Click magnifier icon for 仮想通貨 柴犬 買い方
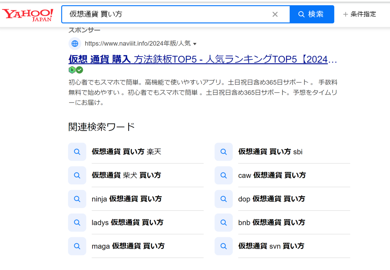Viewport: 390px width, 270px height. pyautogui.click(x=77, y=175)
